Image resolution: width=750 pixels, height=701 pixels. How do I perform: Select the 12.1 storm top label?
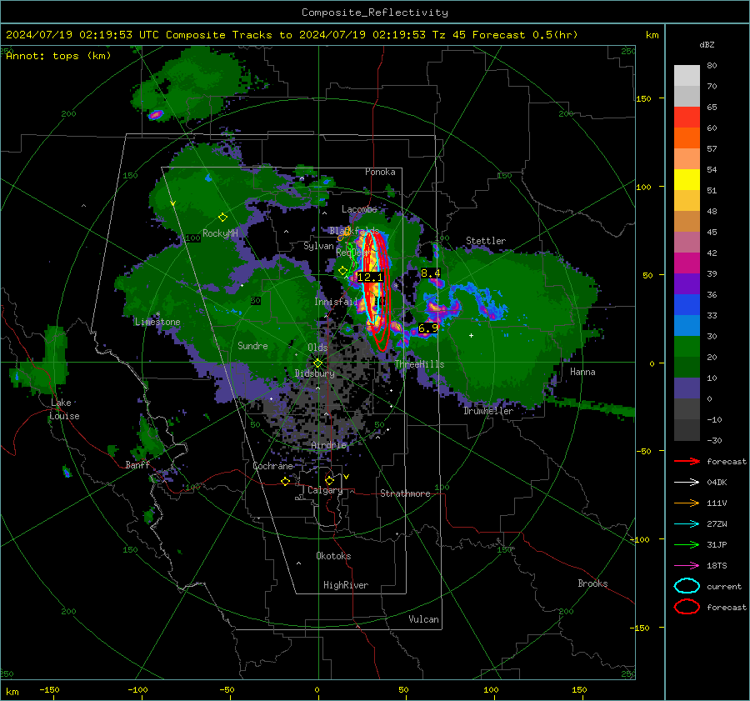click(x=370, y=277)
